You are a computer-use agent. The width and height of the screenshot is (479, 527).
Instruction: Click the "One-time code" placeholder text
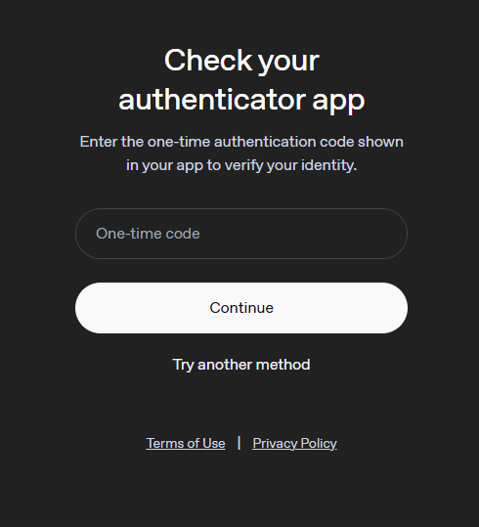pyautogui.click(x=148, y=234)
